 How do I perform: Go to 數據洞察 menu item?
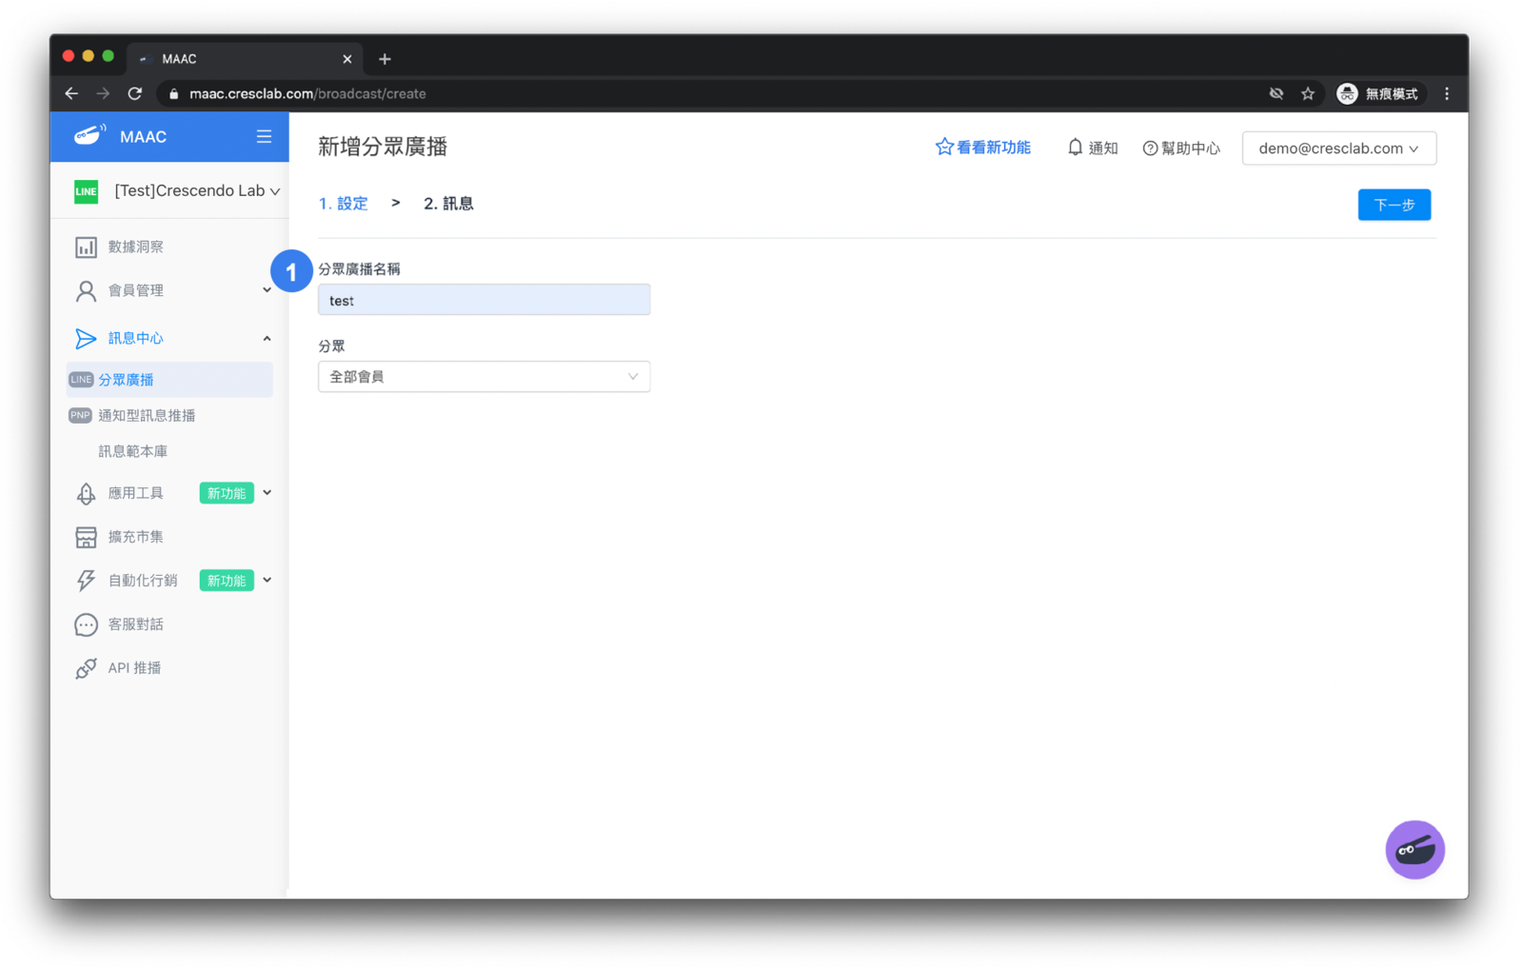pos(135,247)
